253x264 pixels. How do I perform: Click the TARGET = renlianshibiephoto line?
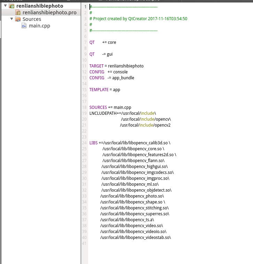(x=116, y=66)
